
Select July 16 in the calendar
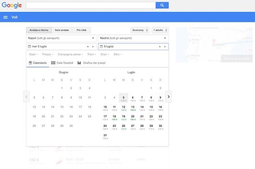161,108
